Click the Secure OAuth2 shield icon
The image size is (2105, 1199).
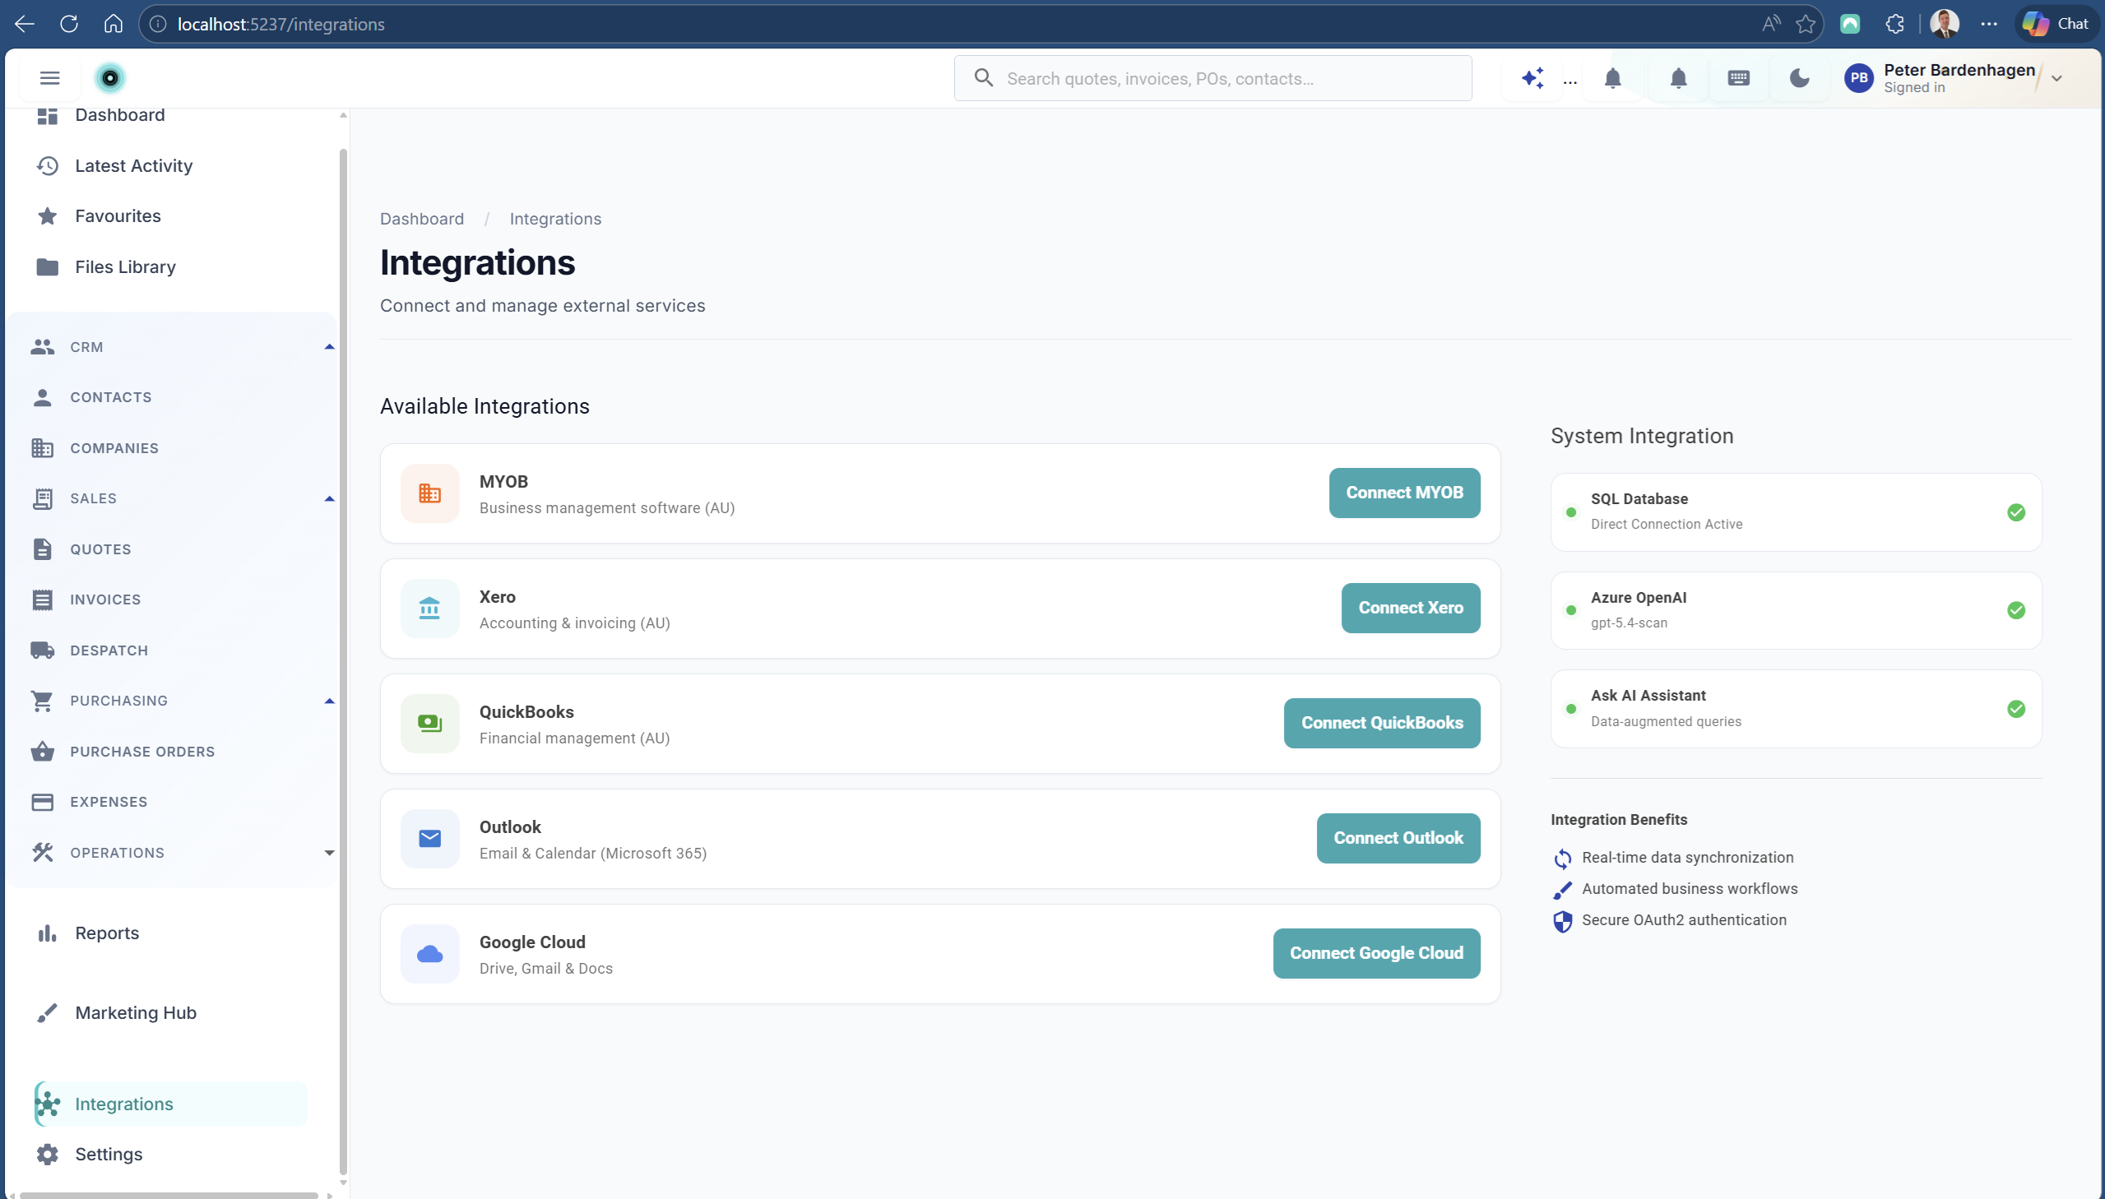point(1562,921)
